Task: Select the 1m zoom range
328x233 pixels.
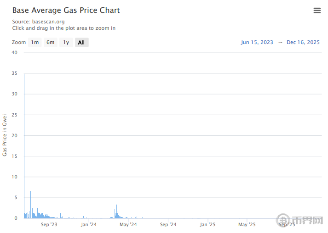Action: click(35, 43)
